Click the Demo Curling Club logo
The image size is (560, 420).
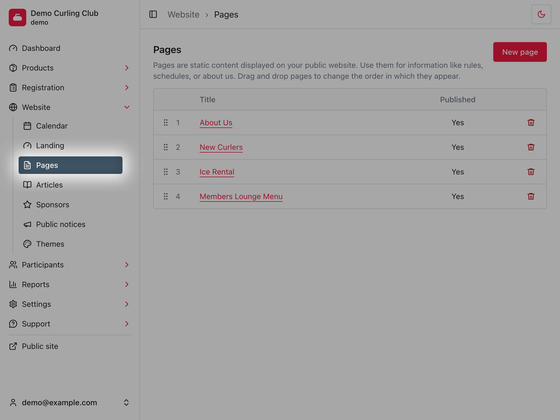17,17
